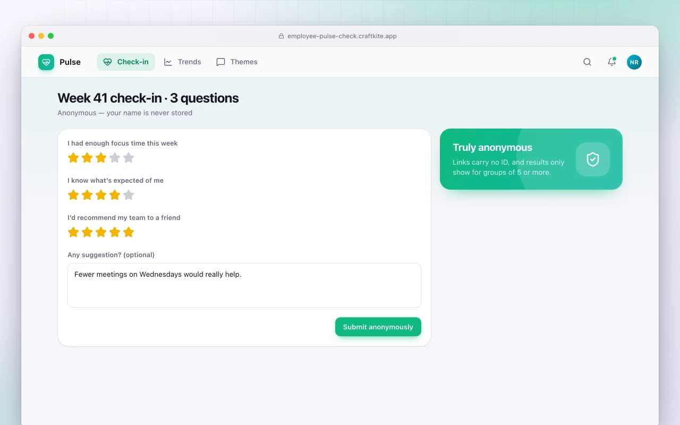Click 'I had enough focus time this week' label
Image resolution: width=680 pixels, height=425 pixels.
coord(123,143)
